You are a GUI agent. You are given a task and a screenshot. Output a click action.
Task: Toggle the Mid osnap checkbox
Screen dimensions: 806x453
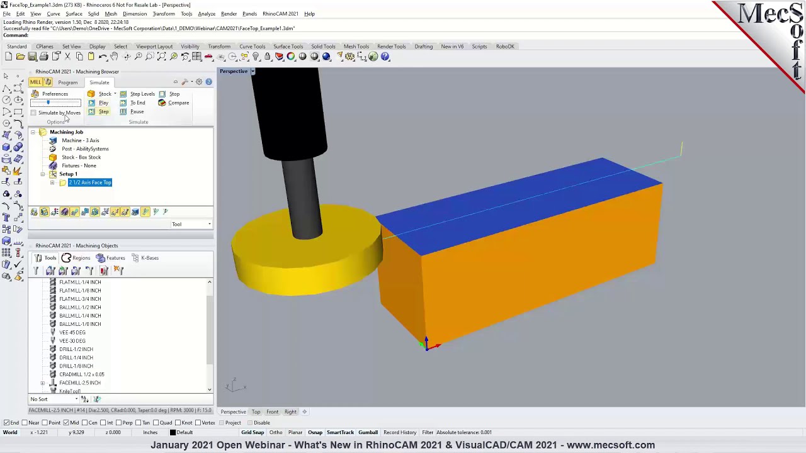66,423
